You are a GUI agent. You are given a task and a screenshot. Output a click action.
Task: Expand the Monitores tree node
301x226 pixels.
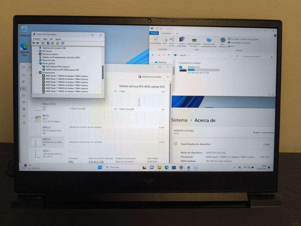[37, 51]
